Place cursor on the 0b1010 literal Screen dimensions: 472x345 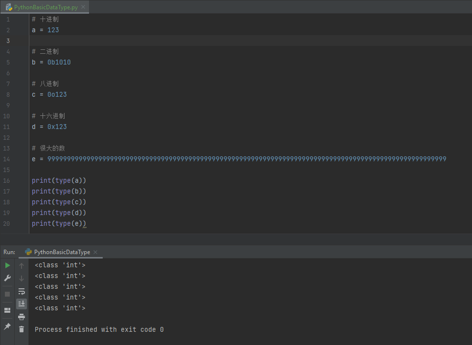[x=59, y=63]
